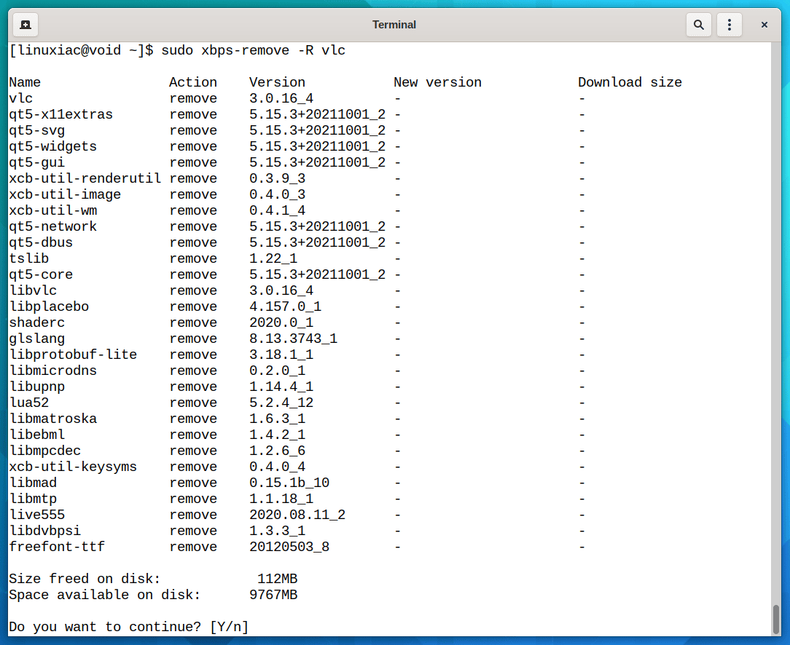Click the tab creation icon on the left

point(25,24)
